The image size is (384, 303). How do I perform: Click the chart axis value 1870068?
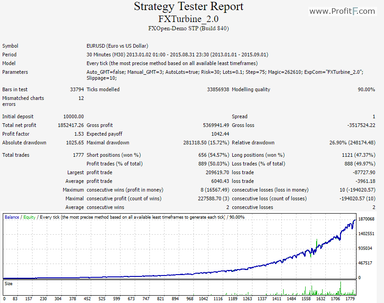[367, 219]
